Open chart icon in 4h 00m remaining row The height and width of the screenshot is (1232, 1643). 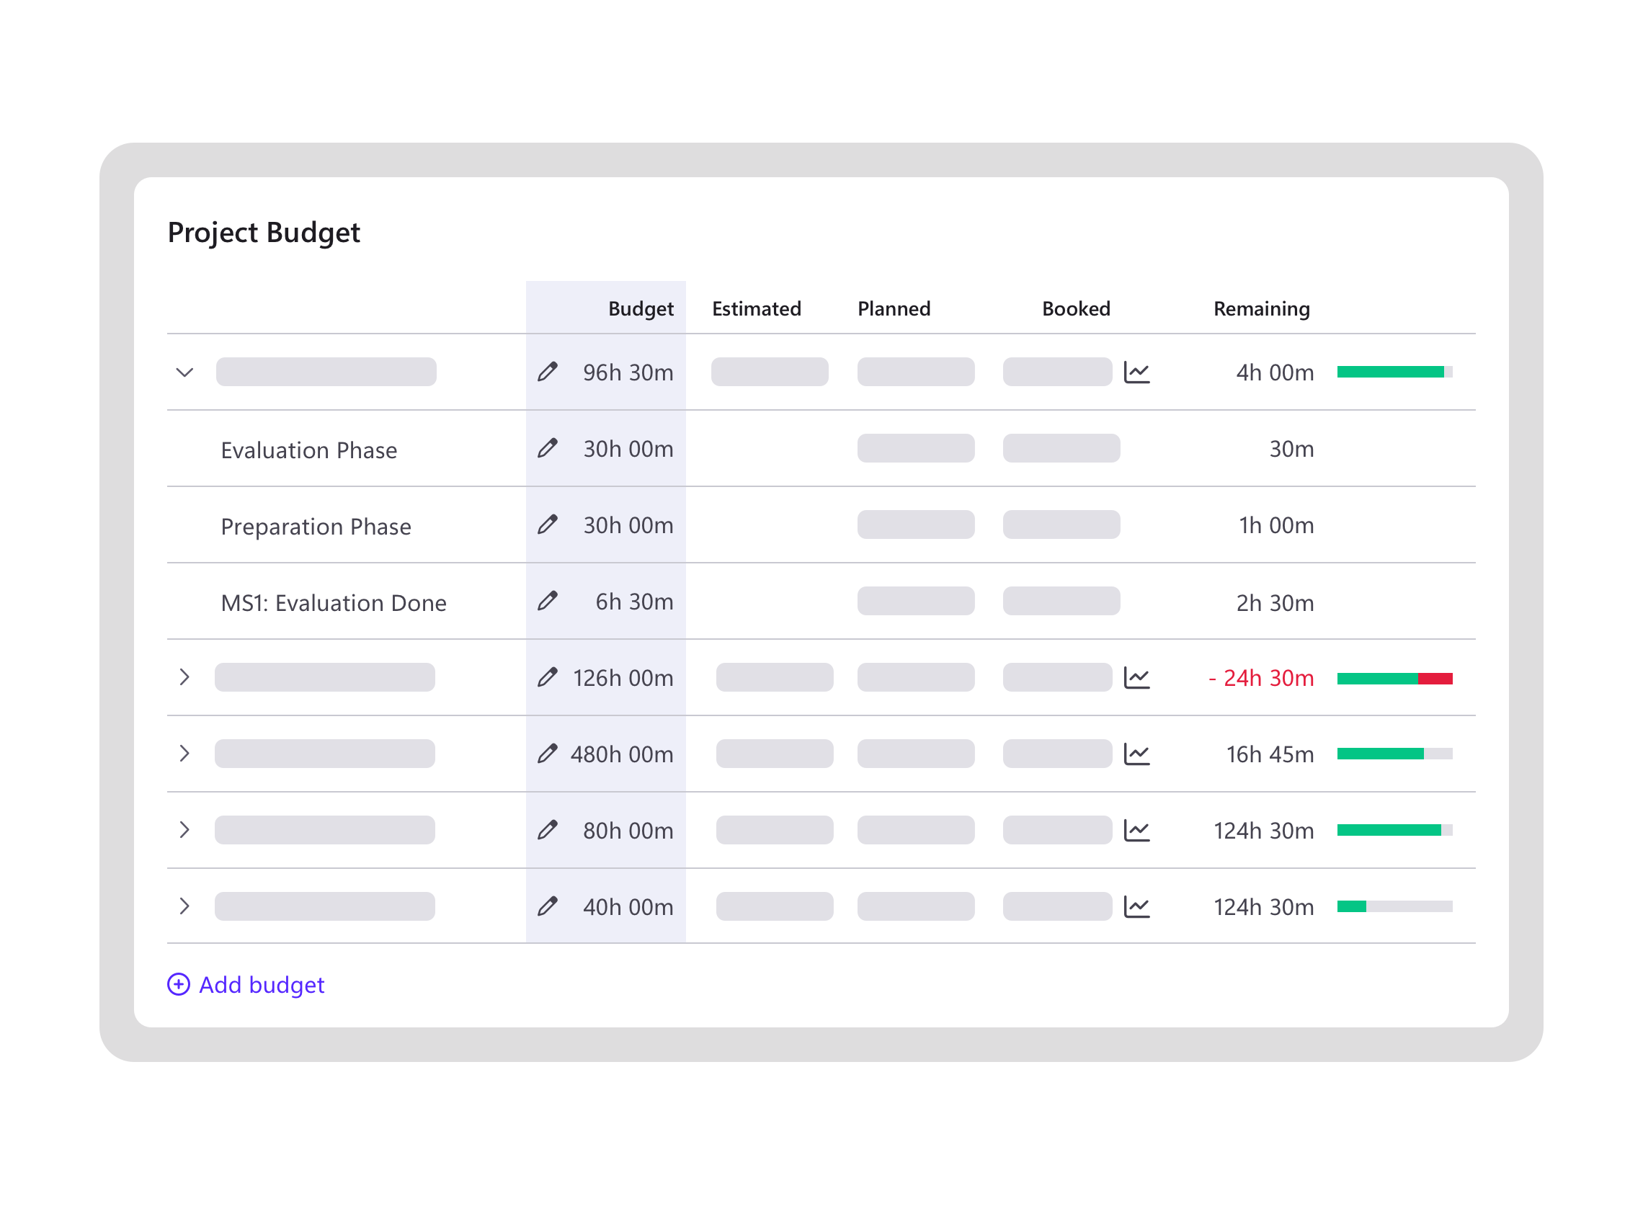coord(1136,372)
